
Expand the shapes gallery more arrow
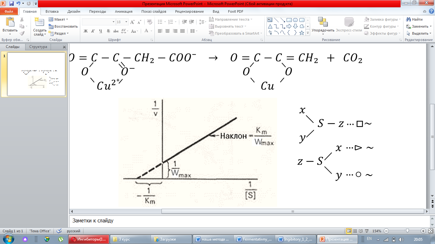tap(308, 33)
